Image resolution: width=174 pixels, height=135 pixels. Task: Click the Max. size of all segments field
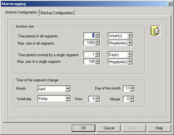coord(89,43)
